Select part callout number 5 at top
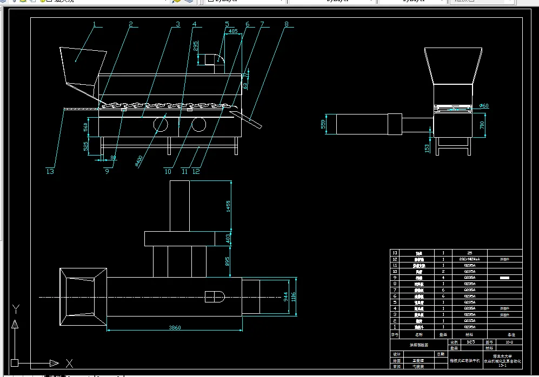Viewport: 539px width, 377px height. pyautogui.click(x=227, y=24)
